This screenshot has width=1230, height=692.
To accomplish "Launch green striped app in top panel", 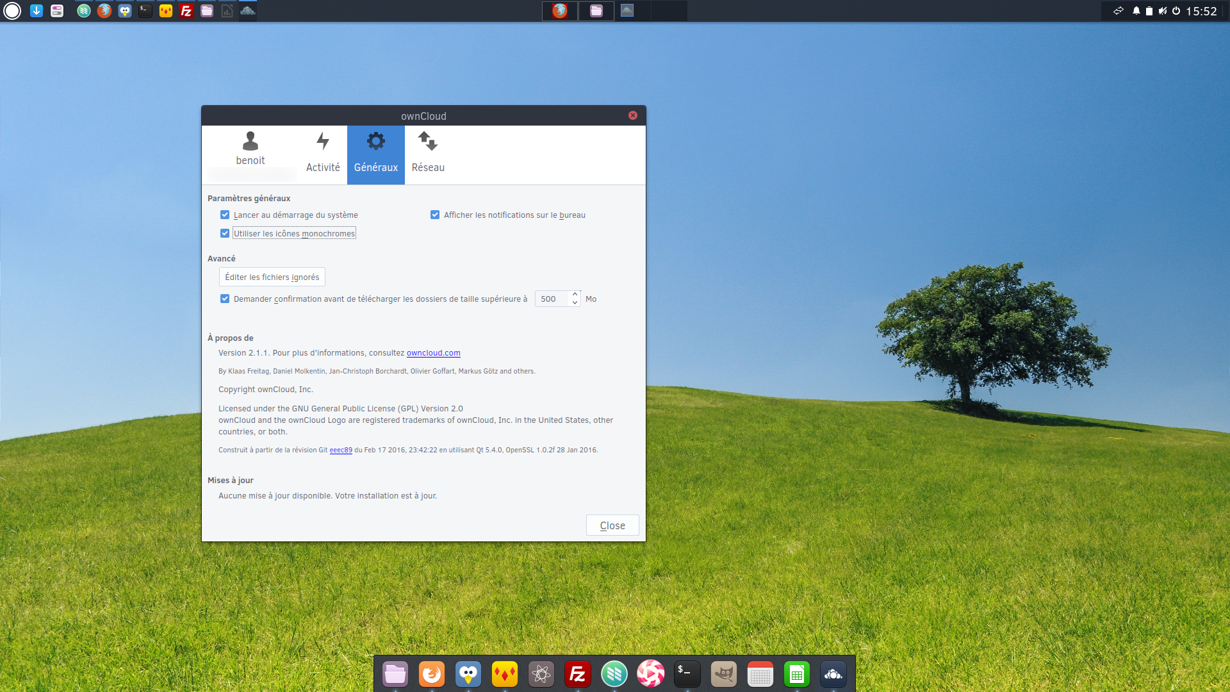I will pos(83,11).
